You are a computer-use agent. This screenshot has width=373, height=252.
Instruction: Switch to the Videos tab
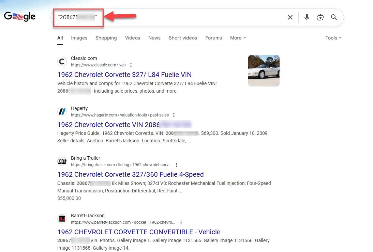[133, 38]
